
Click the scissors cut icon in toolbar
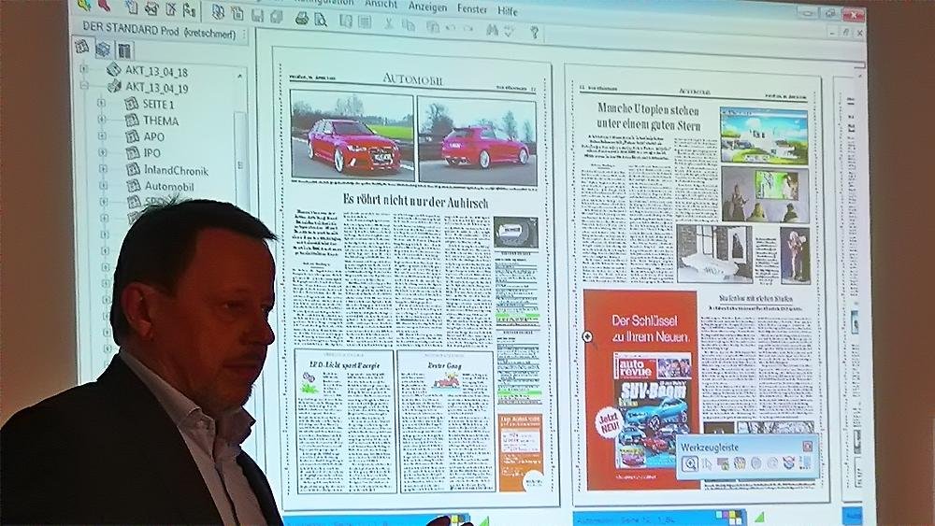pos(389,23)
